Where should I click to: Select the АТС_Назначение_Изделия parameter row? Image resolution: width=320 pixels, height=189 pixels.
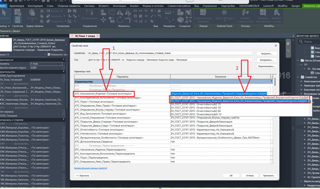coord(104,94)
